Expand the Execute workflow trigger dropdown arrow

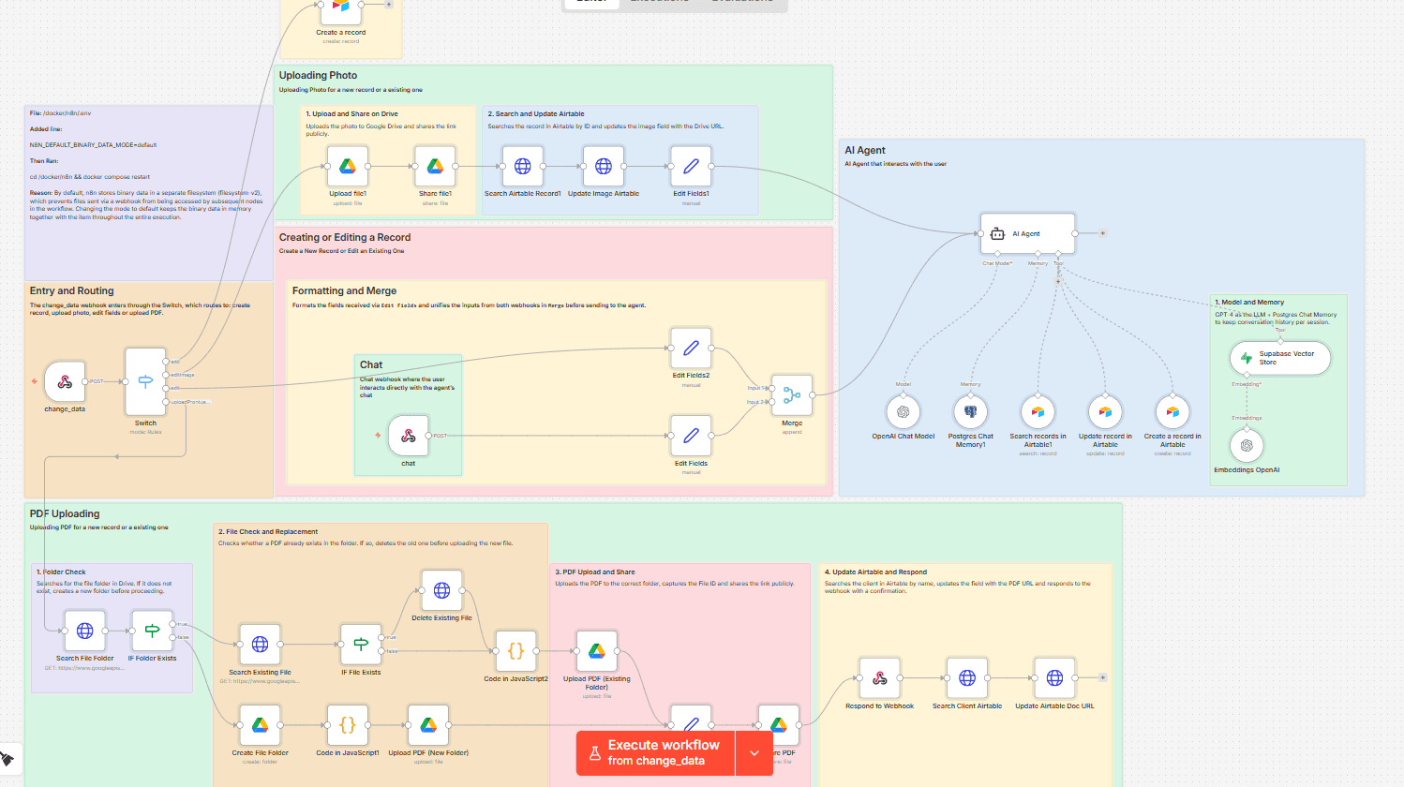pos(754,752)
